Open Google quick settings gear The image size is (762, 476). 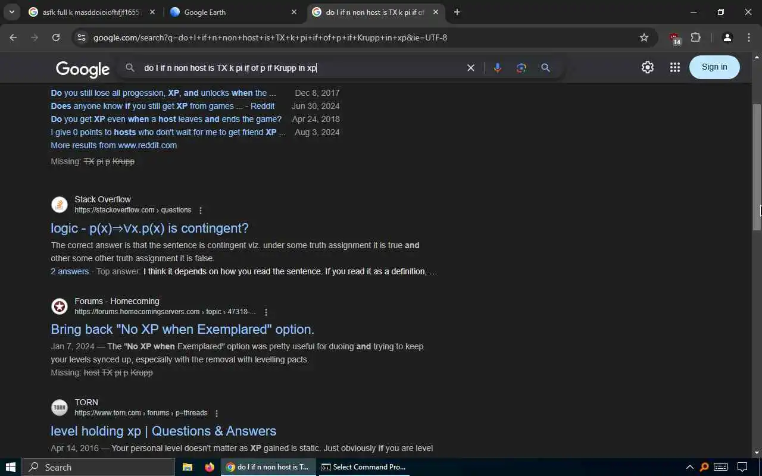(648, 67)
